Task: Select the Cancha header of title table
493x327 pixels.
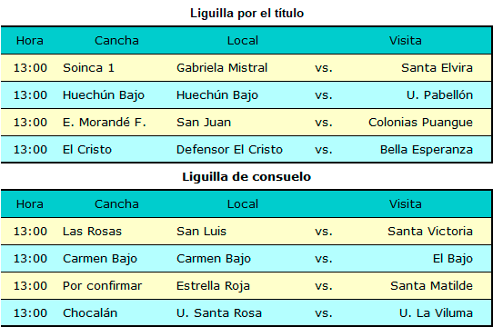Action: click(x=116, y=41)
